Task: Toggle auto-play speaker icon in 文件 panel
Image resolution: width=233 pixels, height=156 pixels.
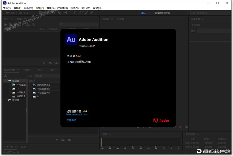Action: (57, 63)
